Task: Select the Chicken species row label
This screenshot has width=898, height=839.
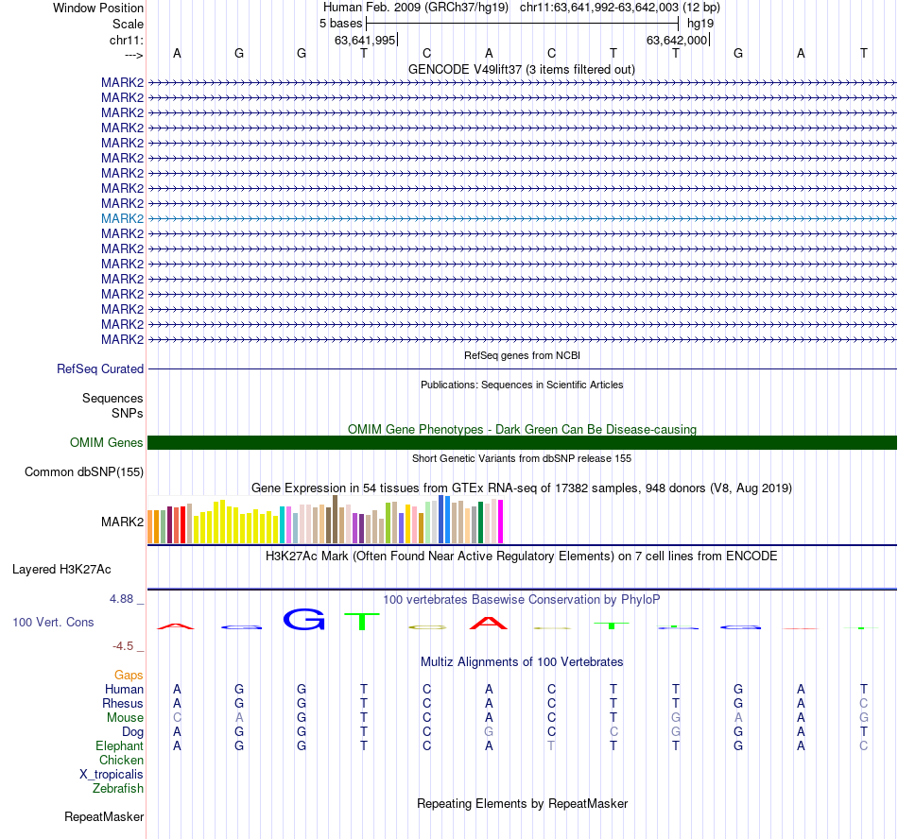Action: pos(121,760)
